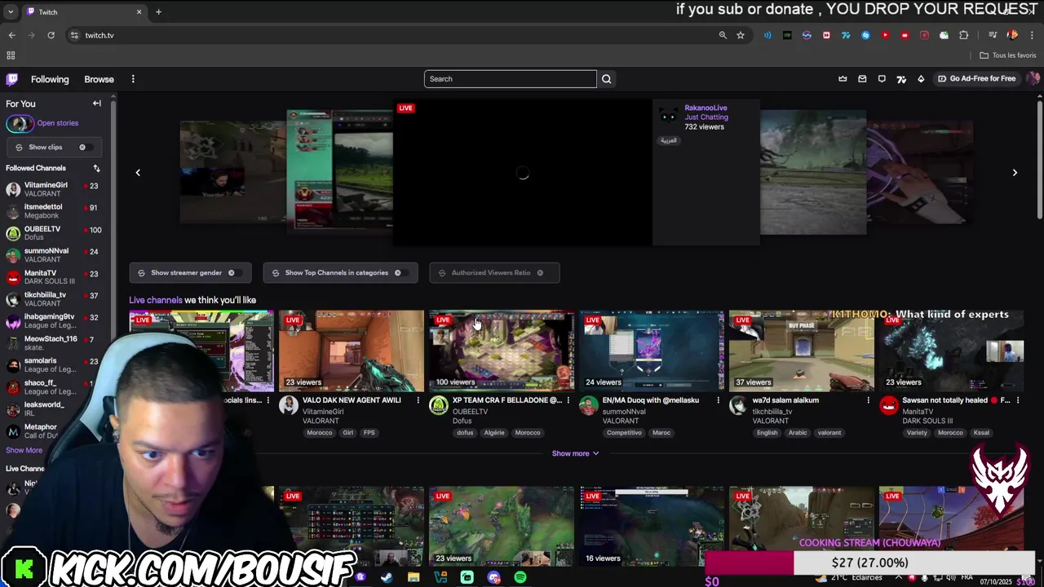The image size is (1044, 587).
Task: Open the user avatar menu in Twitch header
Action: pyautogui.click(x=1033, y=78)
